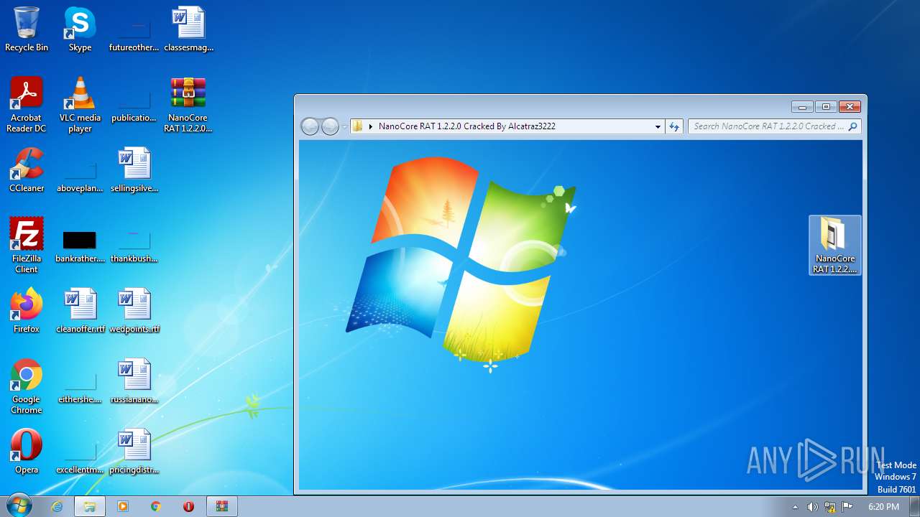Open the volume control tray icon
Screen dimensions: 920x517
812,507
